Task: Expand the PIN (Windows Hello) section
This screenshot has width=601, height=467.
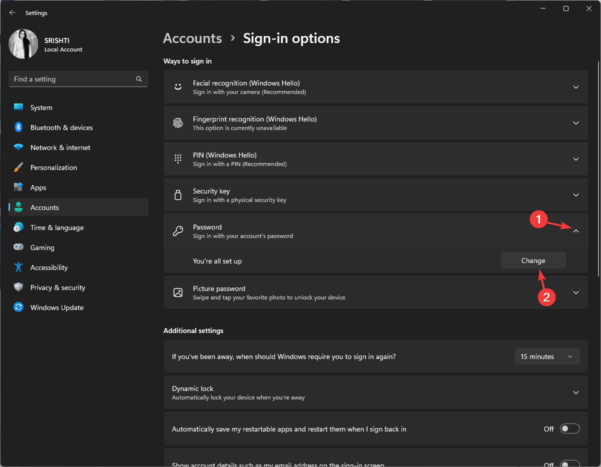Action: pyautogui.click(x=576, y=159)
